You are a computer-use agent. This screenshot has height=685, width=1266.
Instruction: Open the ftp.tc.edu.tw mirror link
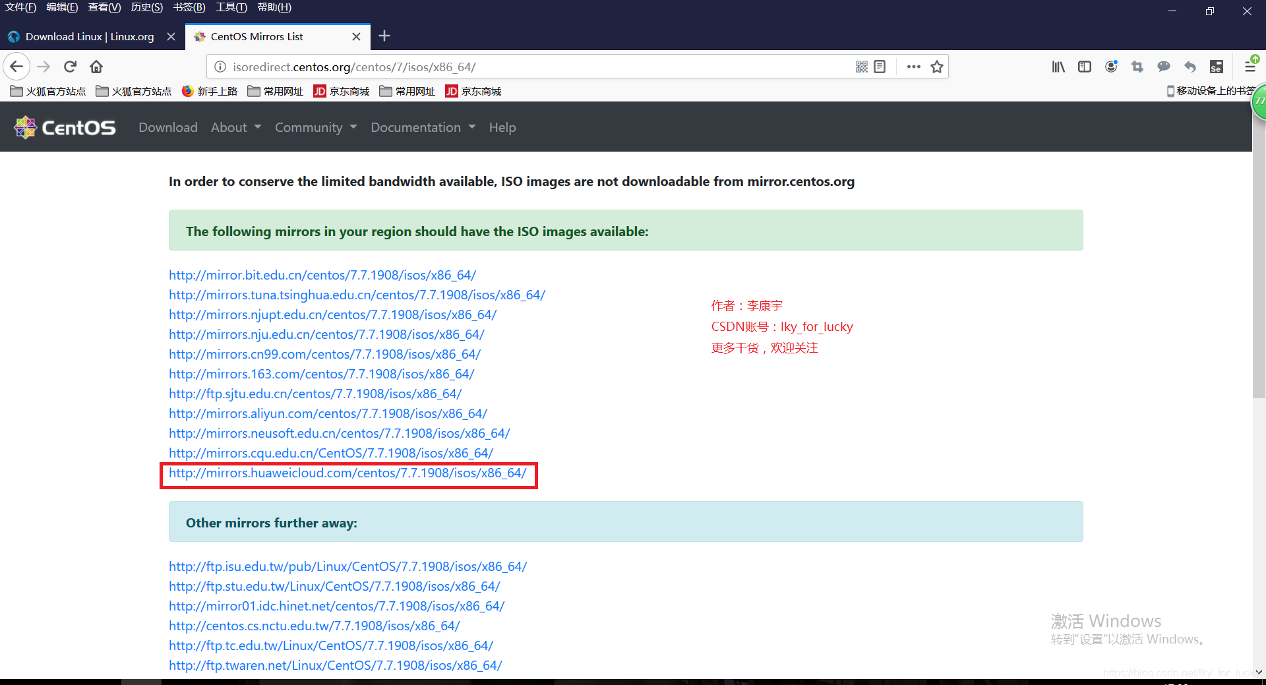coord(331,645)
